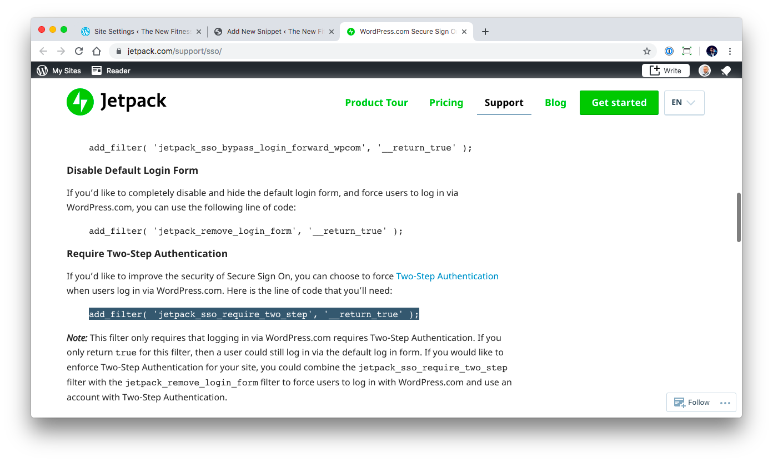Open the WordPress.com user avatar in admin bar
The width and height of the screenshot is (773, 462).
pyautogui.click(x=705, y=71)
